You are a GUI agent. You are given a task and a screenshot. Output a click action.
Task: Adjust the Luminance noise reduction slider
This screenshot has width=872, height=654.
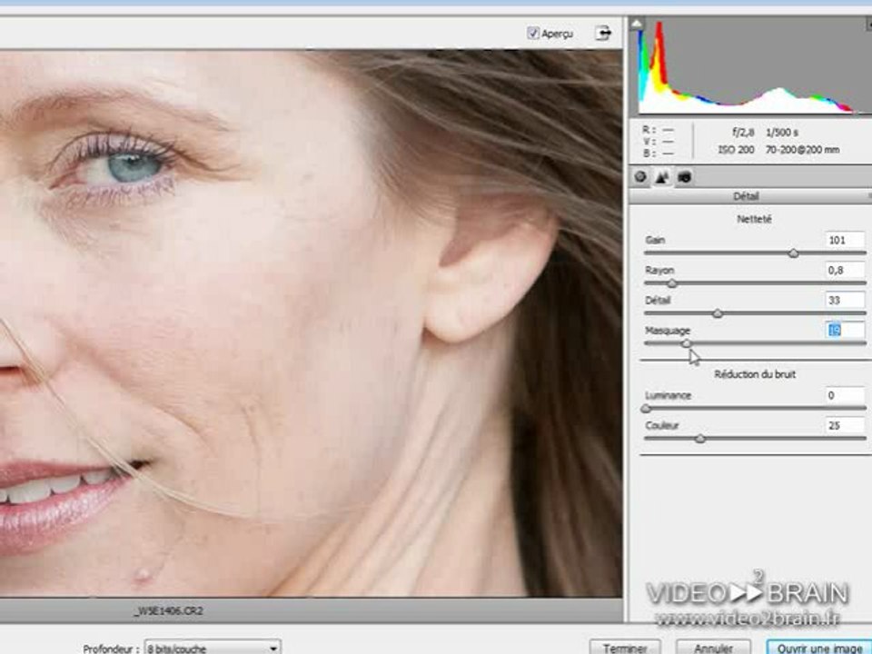[x=646, y=409]
